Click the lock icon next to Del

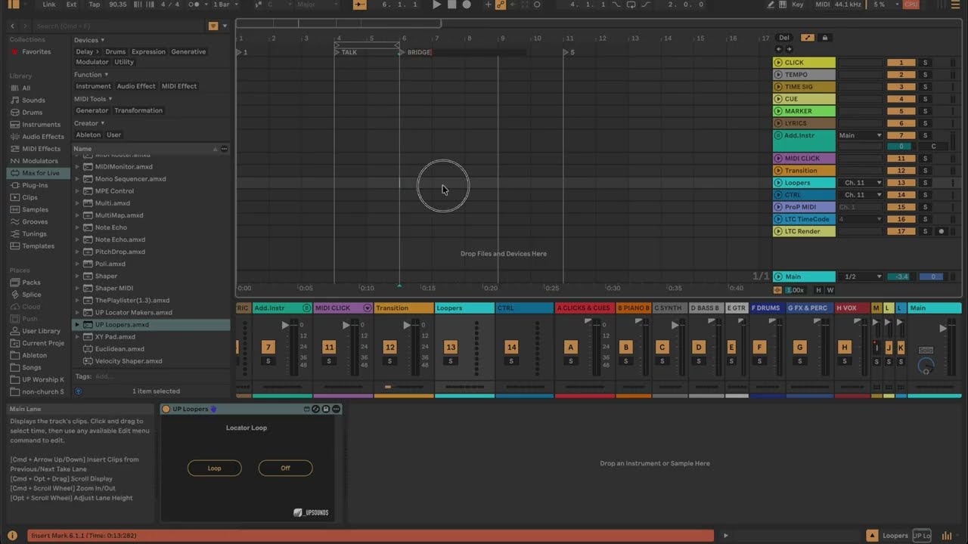824,38
